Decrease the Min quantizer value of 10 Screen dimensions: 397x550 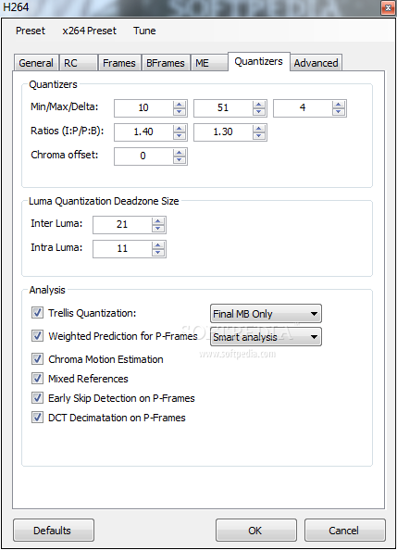(180, 111)
